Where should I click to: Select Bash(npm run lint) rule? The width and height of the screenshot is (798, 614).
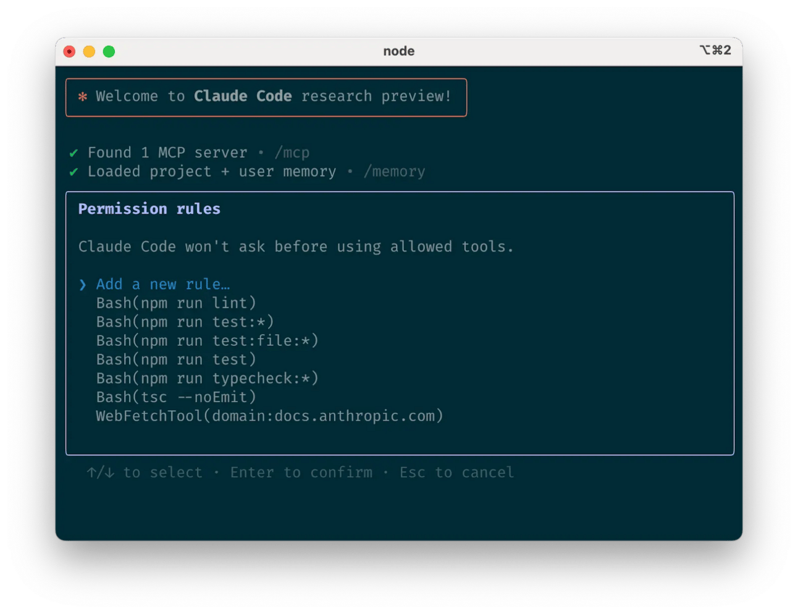coord(175,303)
